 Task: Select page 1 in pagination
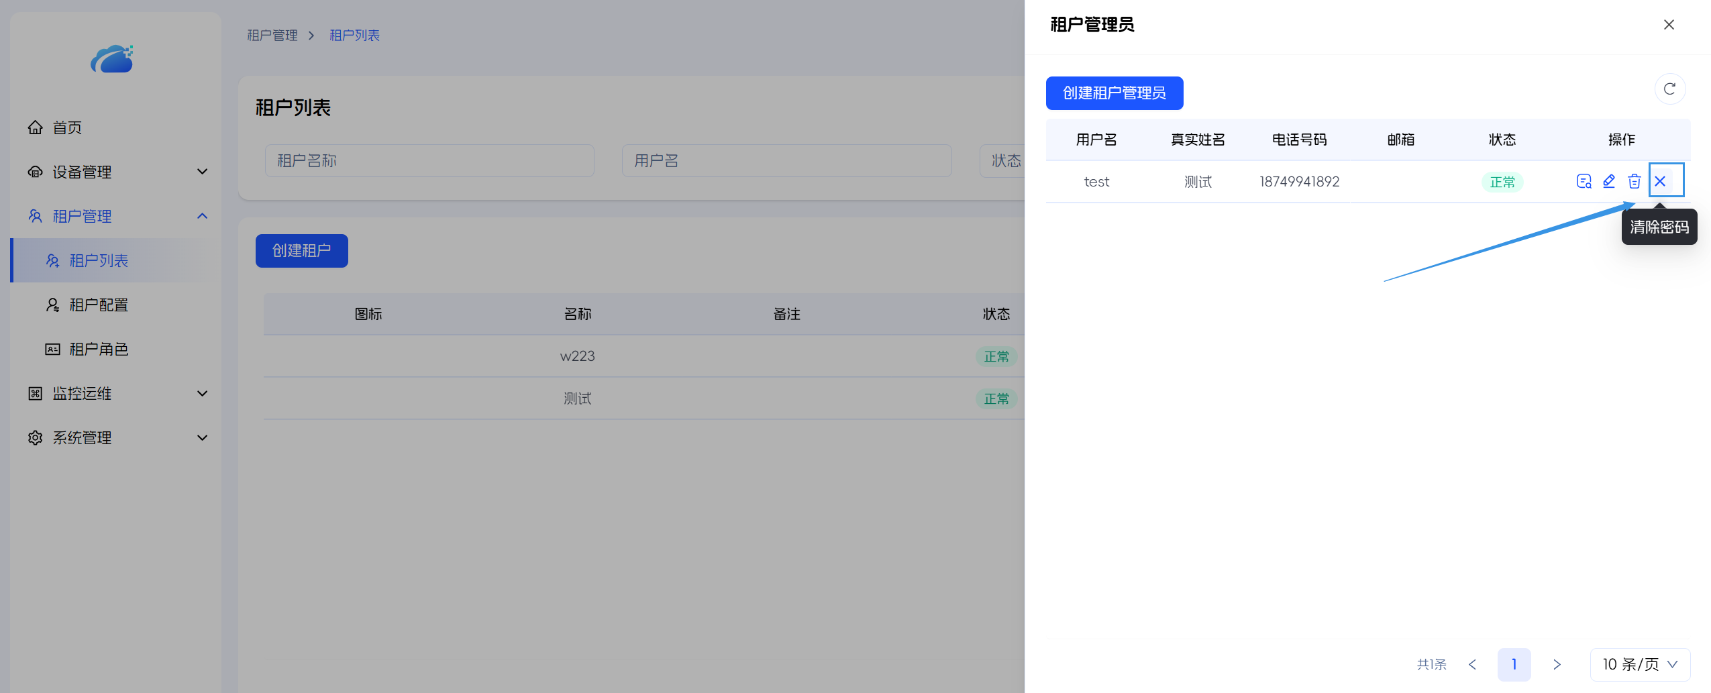(x=1514, y=665)
